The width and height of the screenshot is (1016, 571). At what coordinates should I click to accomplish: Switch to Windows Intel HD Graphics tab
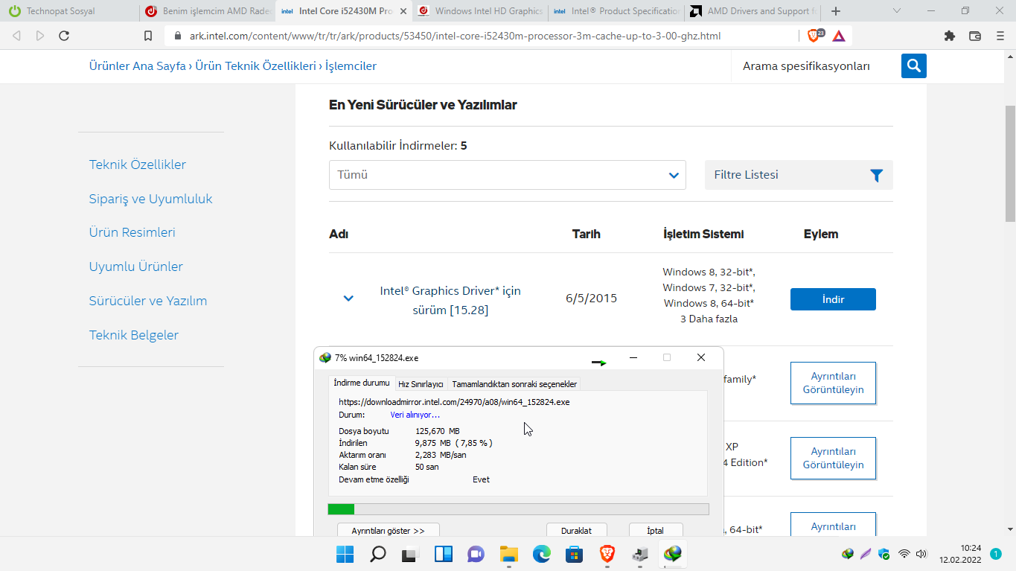pos(480,11)
